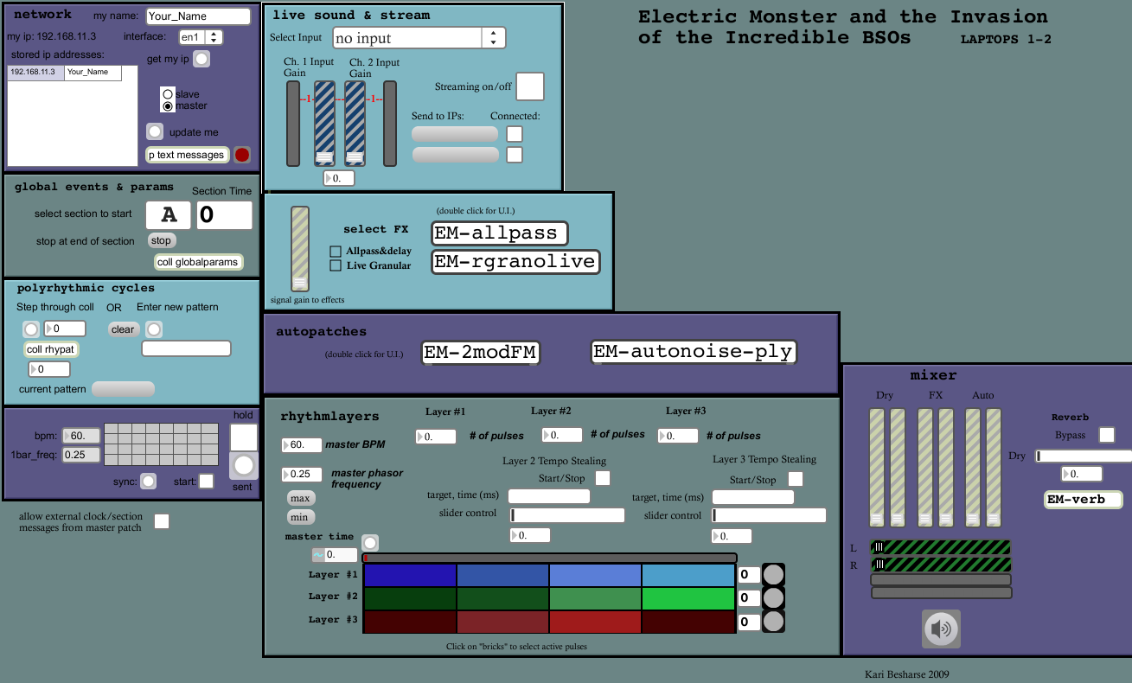Click the master time bang button
Screen dimensions: 1132x683
pos(370,543)
